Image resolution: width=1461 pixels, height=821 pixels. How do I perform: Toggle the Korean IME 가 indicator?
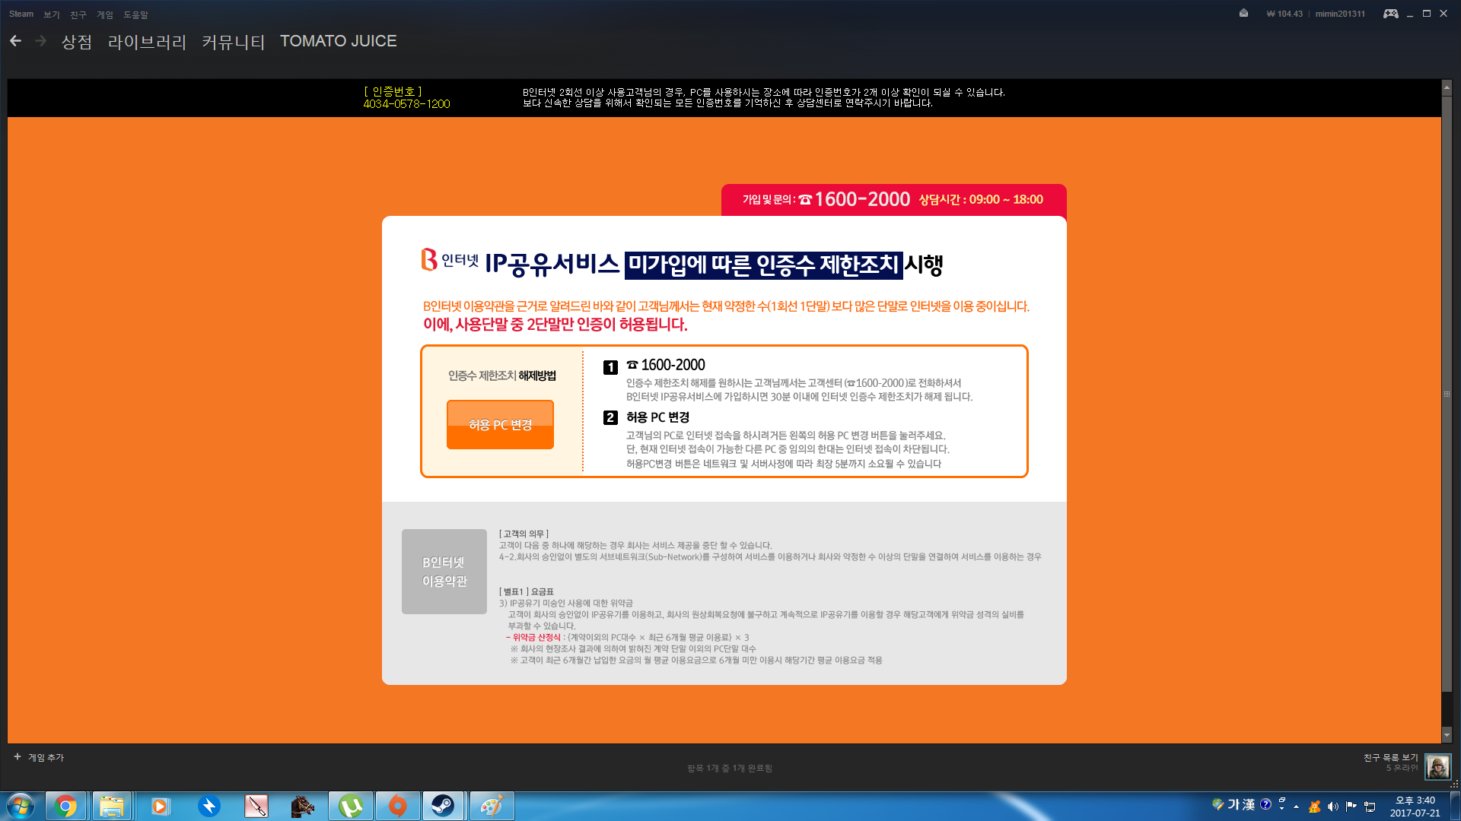click(x=1233, y=806)
